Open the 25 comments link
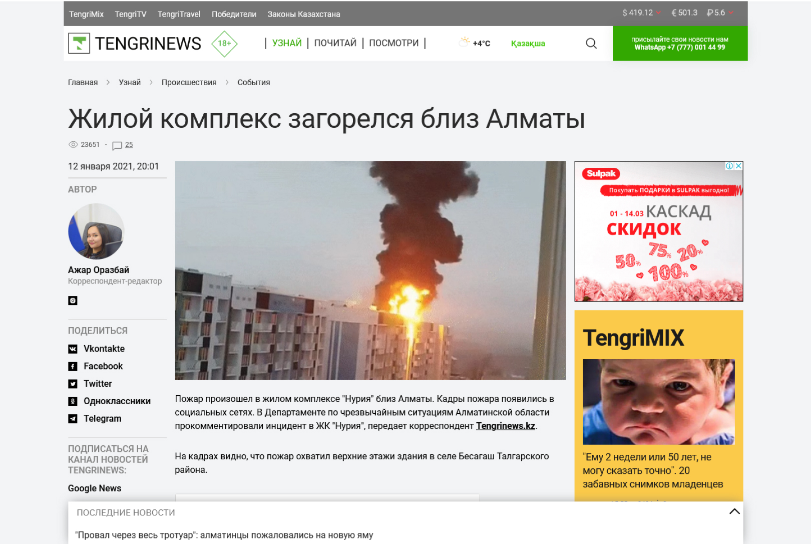Viewport: 811px width, 544px height. coord(129,145)
